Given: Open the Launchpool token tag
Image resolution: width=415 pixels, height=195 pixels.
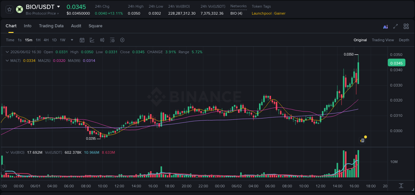Looking at the screenshot, I should (262, 13).
